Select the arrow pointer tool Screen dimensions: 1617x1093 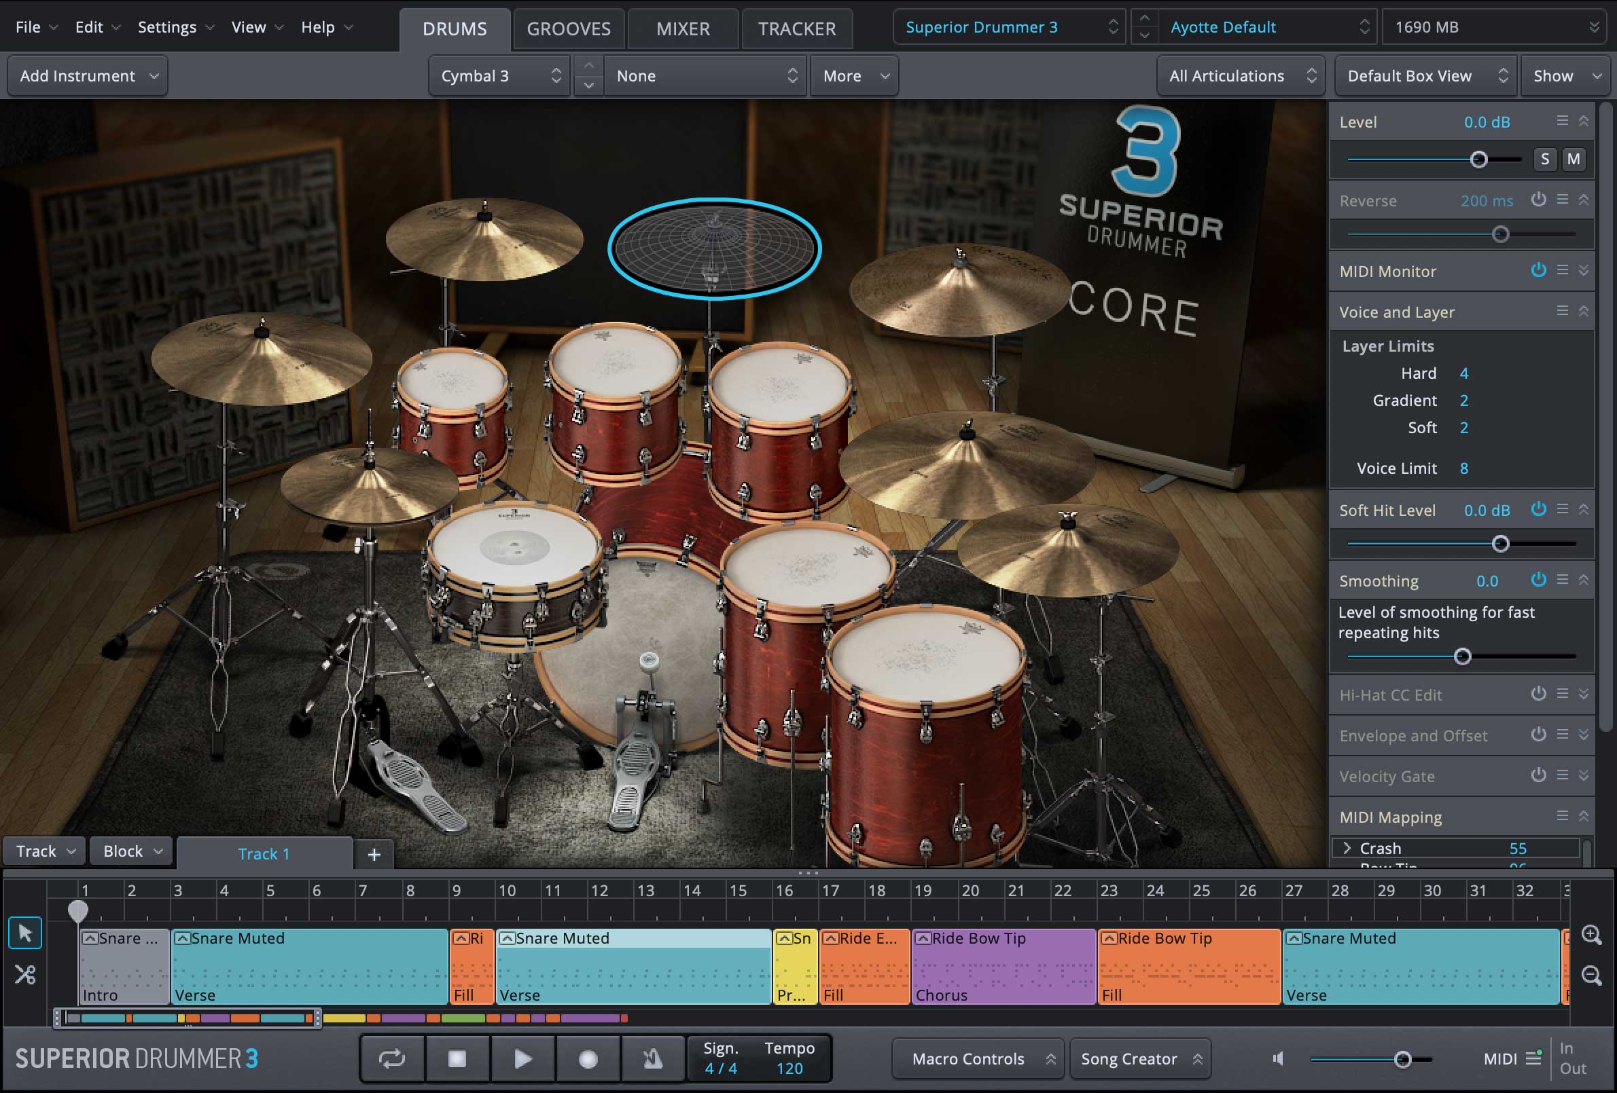click(25, 933)
